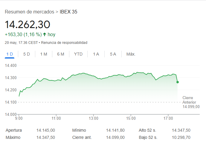206x146 pixels.
Task: Click the Apertura value 14.145,00
Action: click(x=46, y=130)
